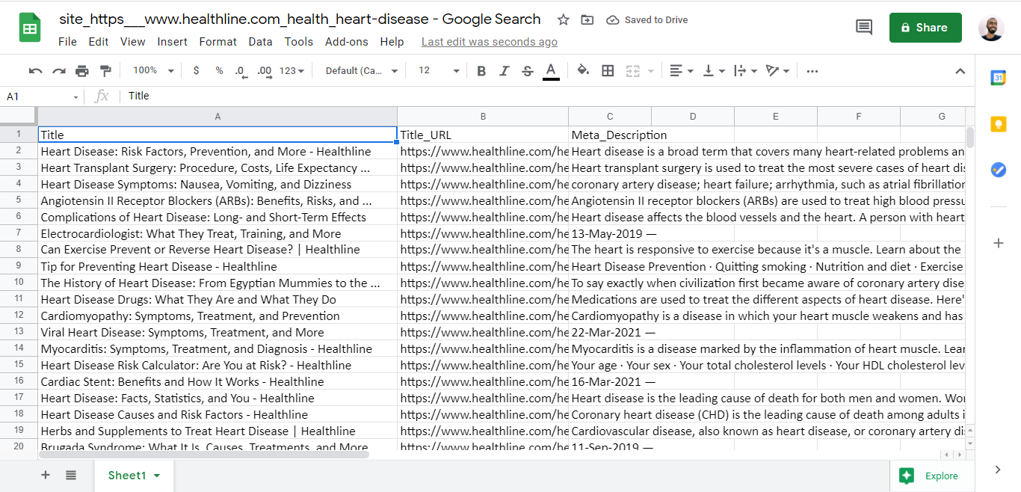
Task: Open horizontal align dropdown
Action: 681,71
